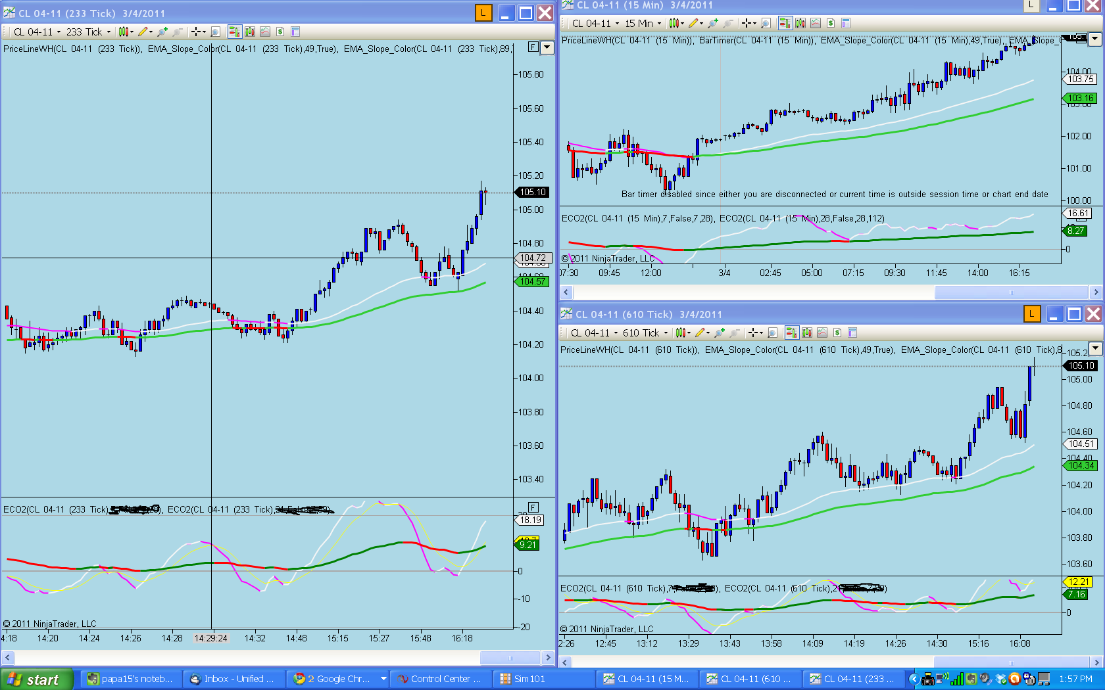The image size is (1105, 690).
Task: Zoom in magnifier in 610 Tick toolbar
Action: pyautogui.click(x=719, y=333)
